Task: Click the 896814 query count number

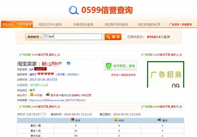Action: (x=154, y=37)
